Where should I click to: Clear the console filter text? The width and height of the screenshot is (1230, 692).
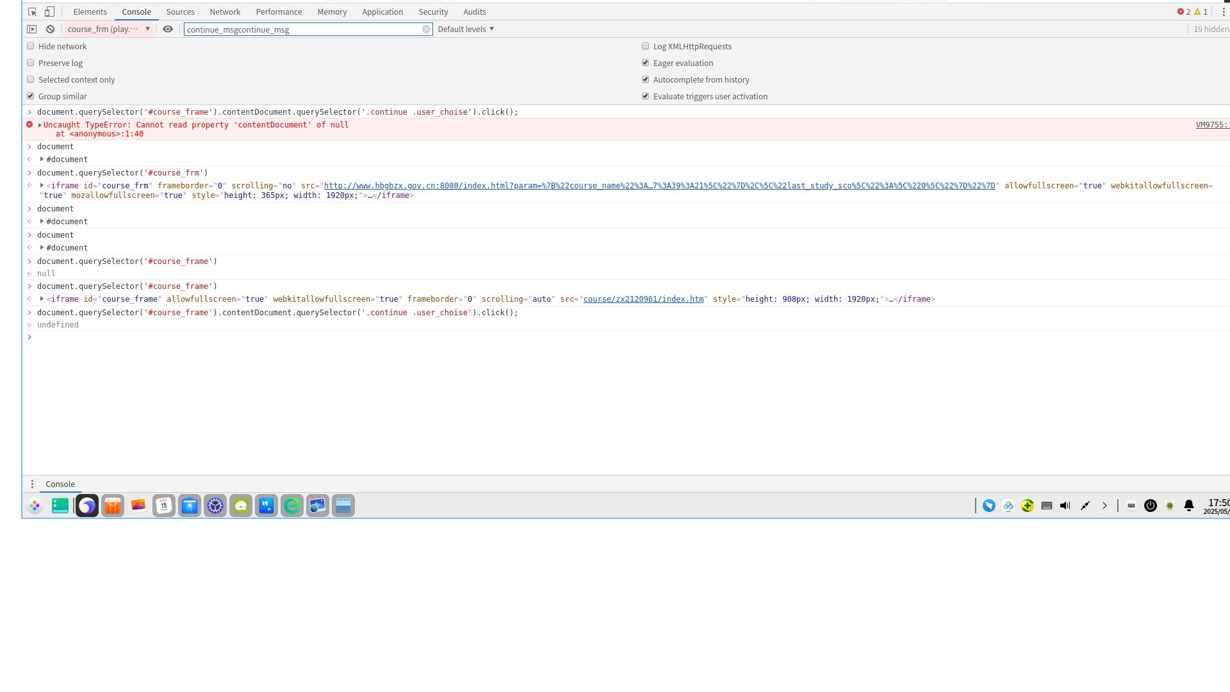(x=426, y=29)
